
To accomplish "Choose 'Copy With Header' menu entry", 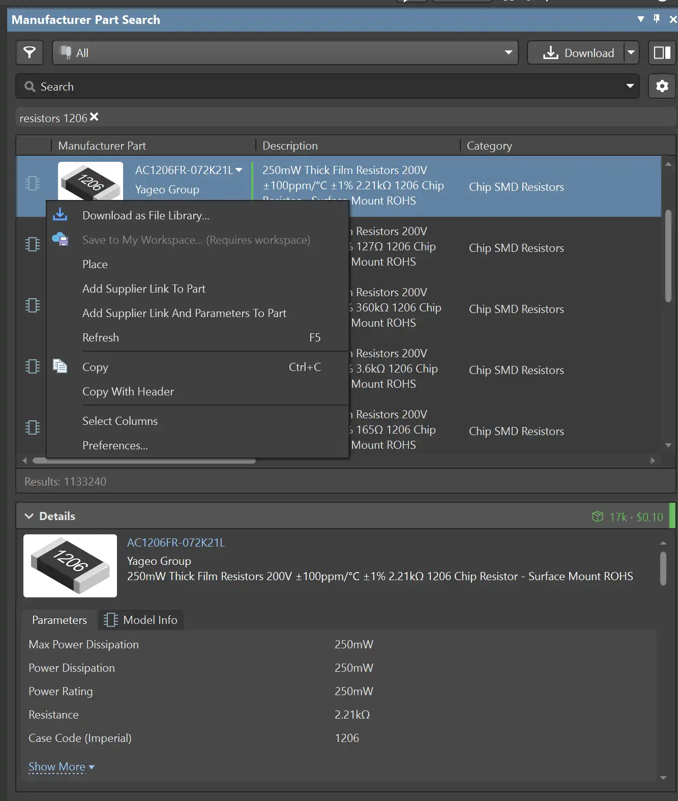I will [x=128, y=391].
